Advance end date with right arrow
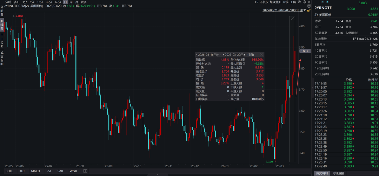The image size is (379, 176). click(245, 55)
